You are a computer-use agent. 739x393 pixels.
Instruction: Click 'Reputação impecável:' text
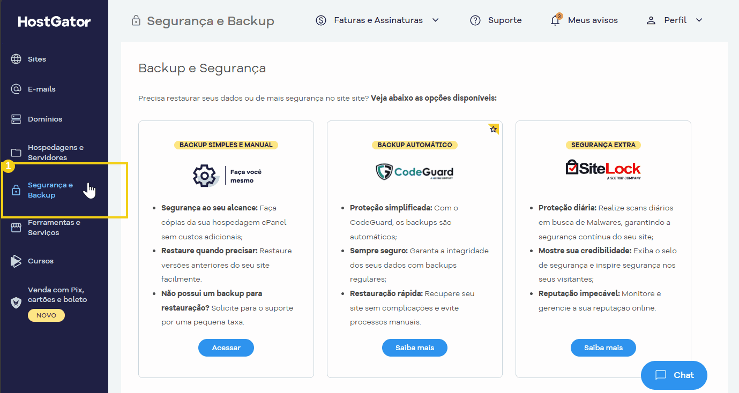coord(579,293)
